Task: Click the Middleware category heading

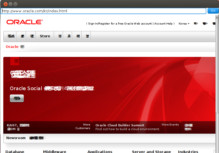Action: (x=55, y=151)
